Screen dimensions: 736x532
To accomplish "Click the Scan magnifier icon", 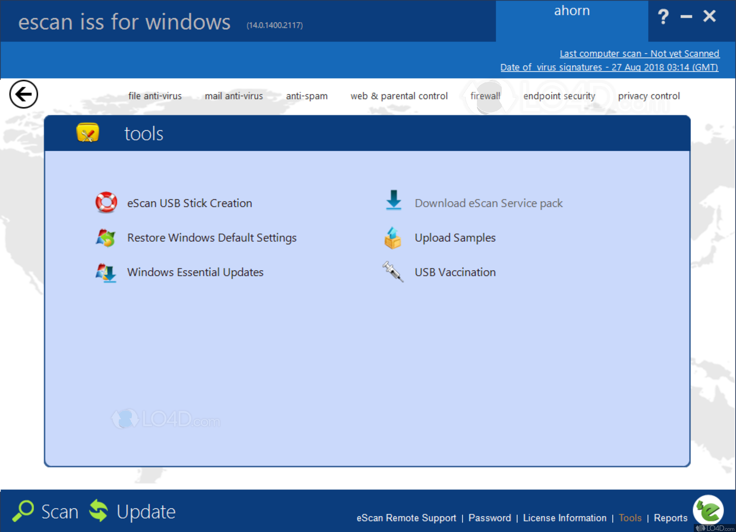I will point(24,511).
